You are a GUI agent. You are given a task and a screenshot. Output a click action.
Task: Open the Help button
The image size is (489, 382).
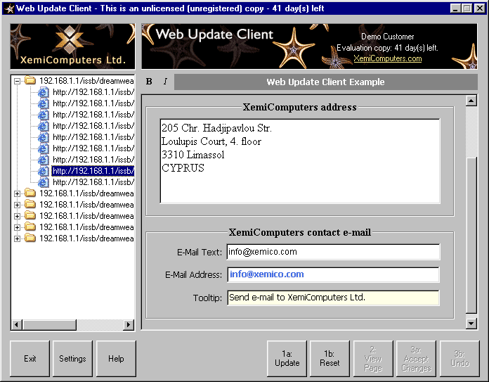click(116, 359)
